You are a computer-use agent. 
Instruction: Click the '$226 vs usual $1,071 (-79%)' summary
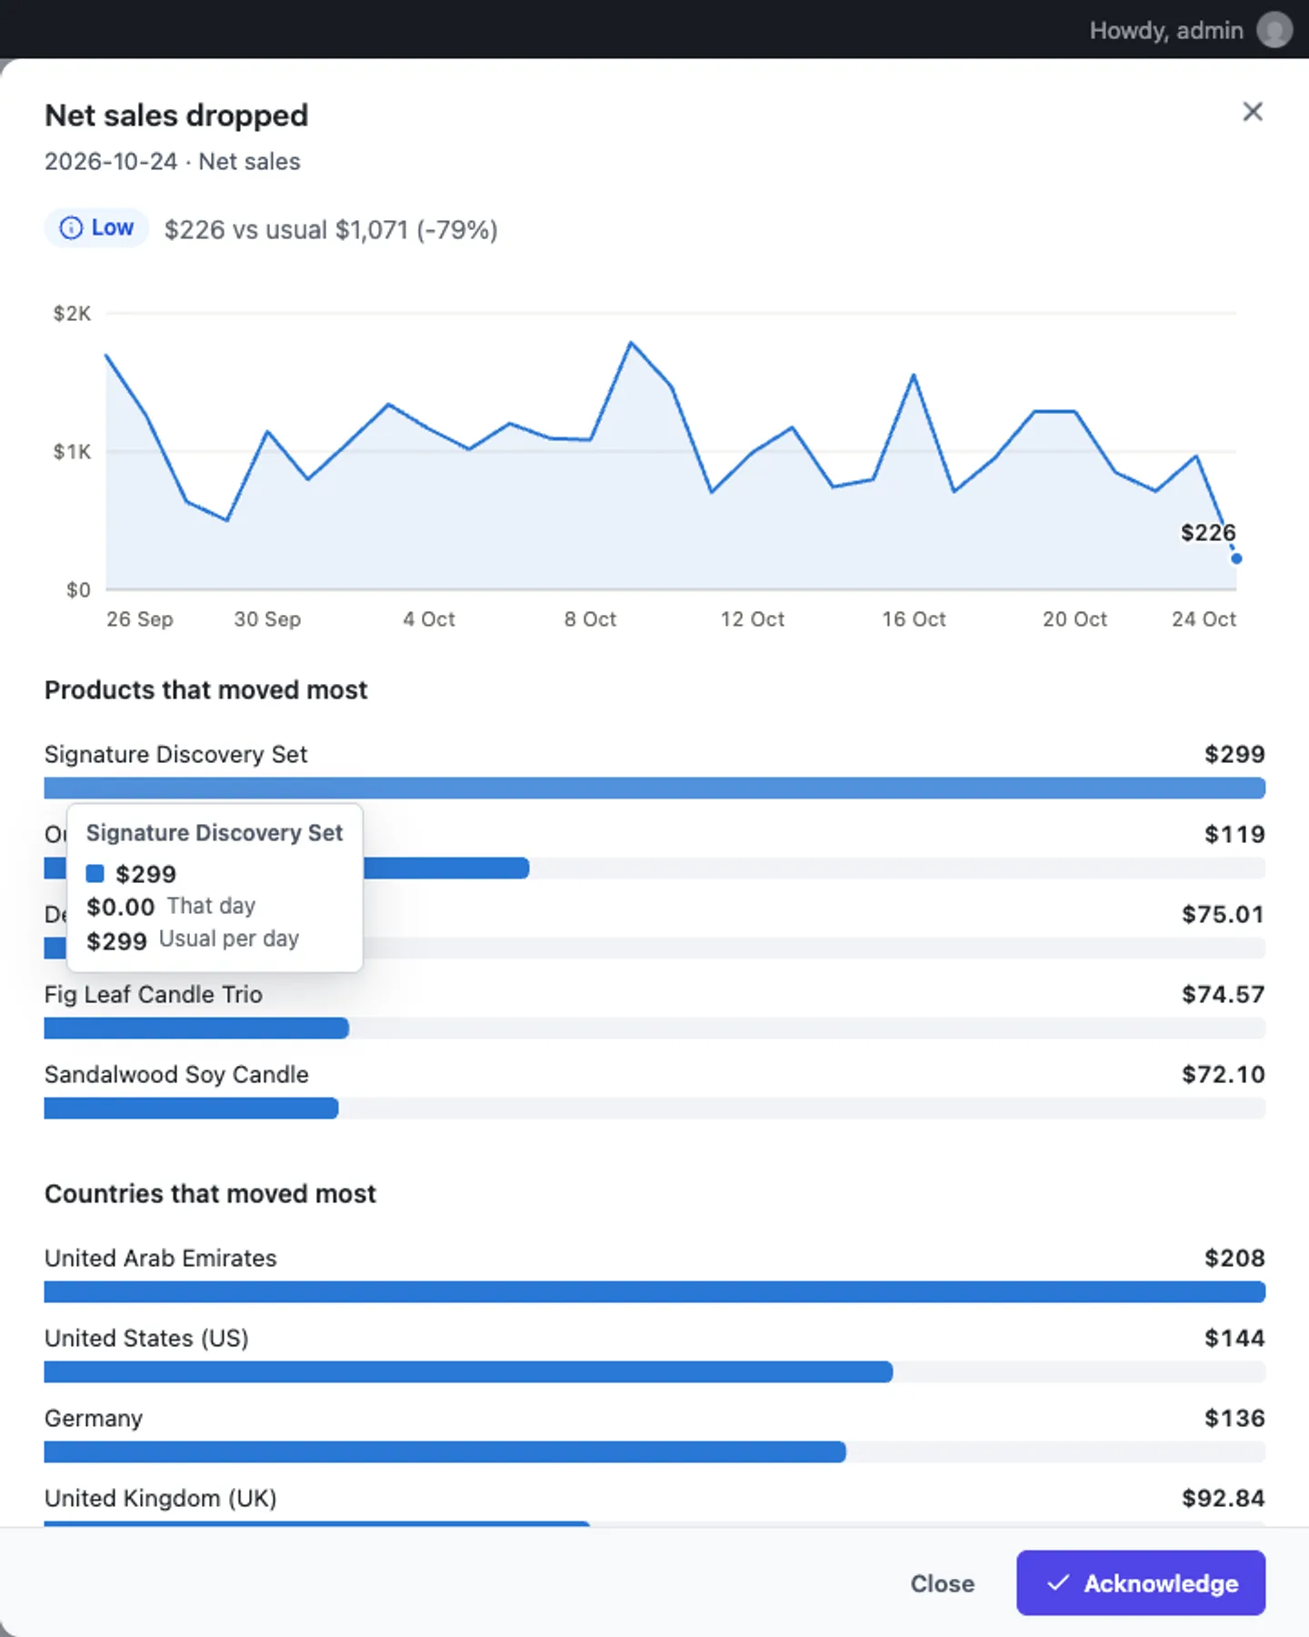pyautogui.click(x=331, y=229)
